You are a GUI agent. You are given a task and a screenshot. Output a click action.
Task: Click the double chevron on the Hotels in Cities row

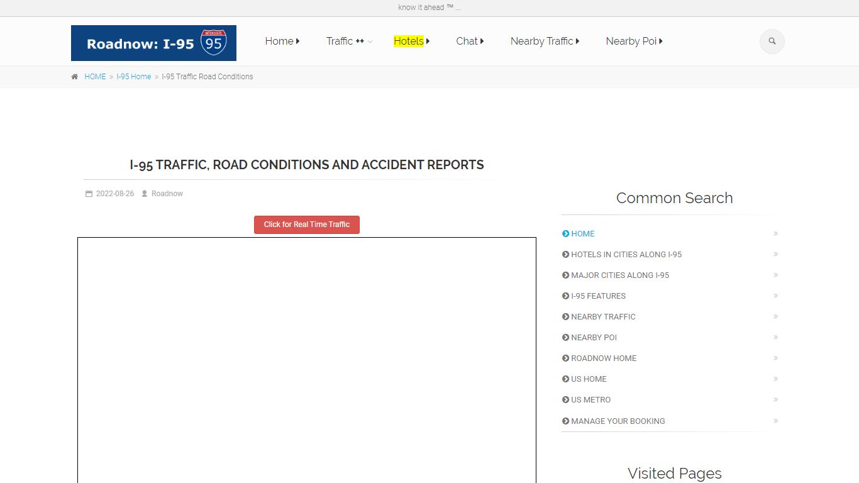775,254
